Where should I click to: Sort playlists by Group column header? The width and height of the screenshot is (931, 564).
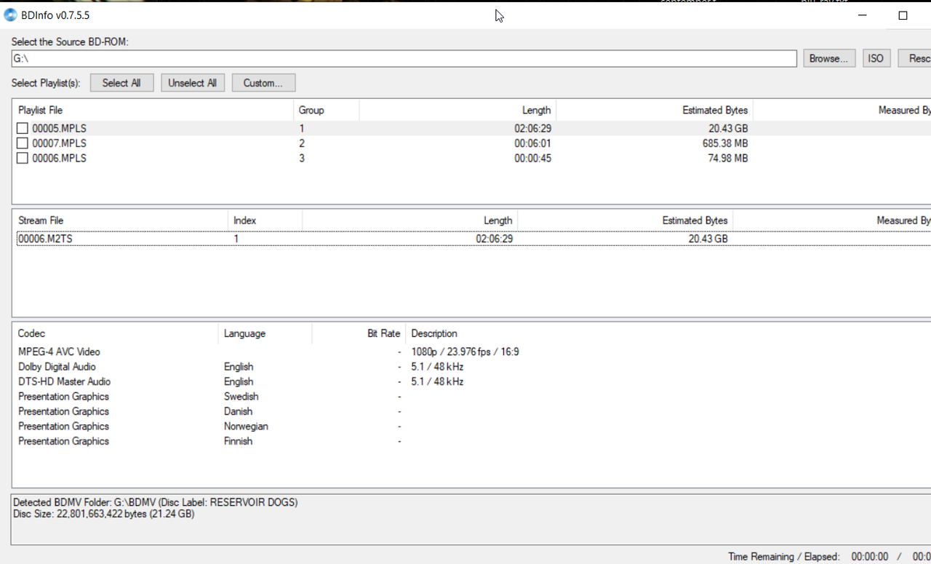(x=326, y=111)
